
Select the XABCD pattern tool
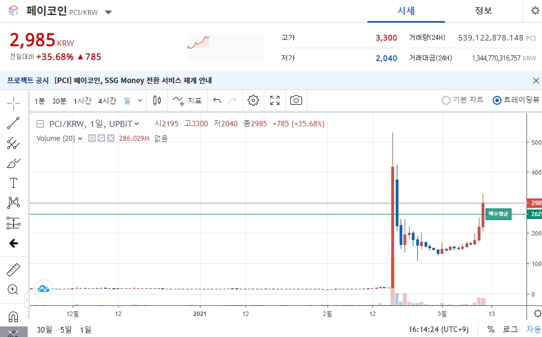pos(13,202)
